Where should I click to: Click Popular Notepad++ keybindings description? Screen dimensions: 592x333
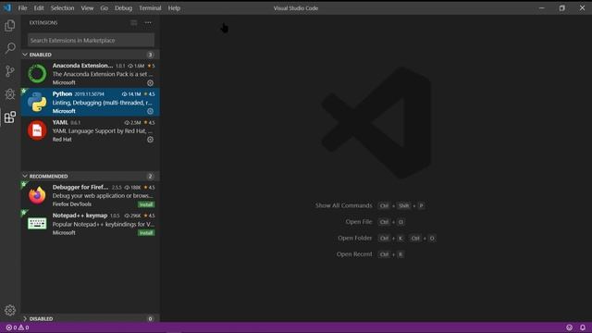coord(103,224)
